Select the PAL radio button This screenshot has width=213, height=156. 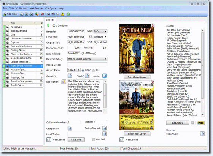94,71
